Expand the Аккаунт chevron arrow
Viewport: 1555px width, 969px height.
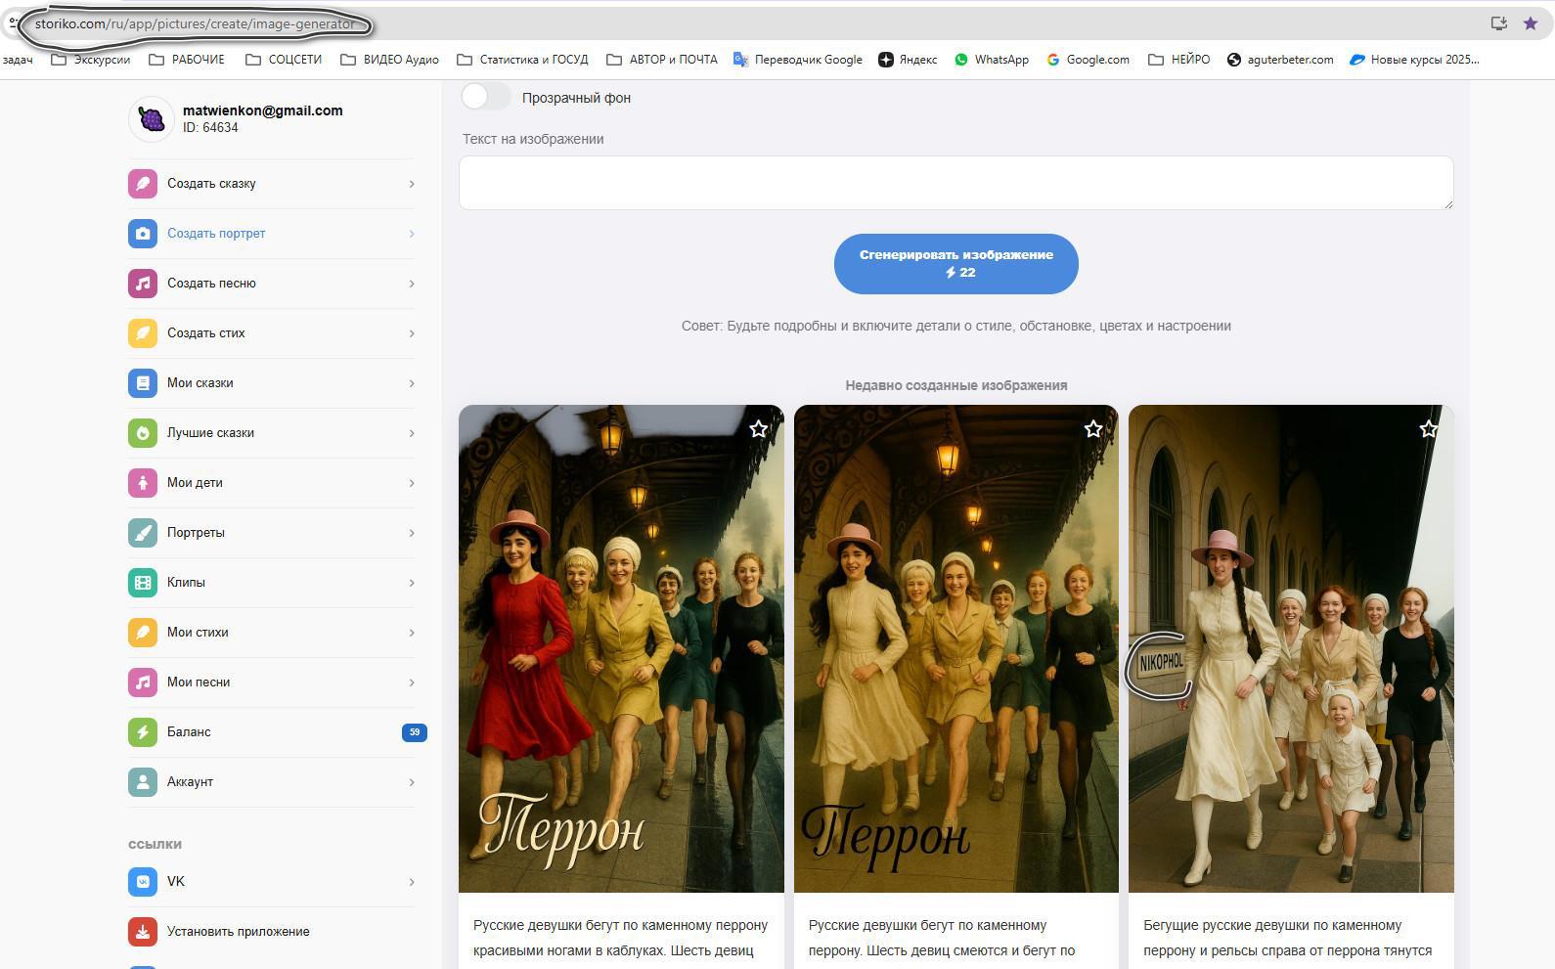(412, 782)
